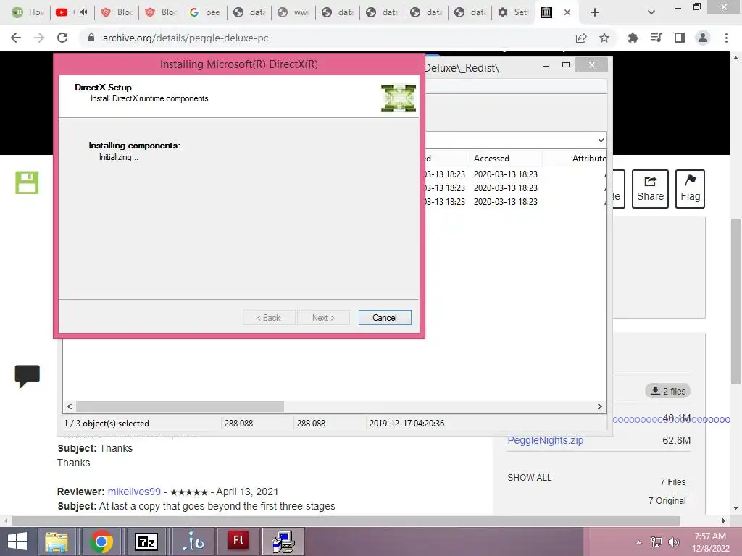Bookmark this page with the star icon
This screenshot has height=556, width=742.
[x=604, y=38]
